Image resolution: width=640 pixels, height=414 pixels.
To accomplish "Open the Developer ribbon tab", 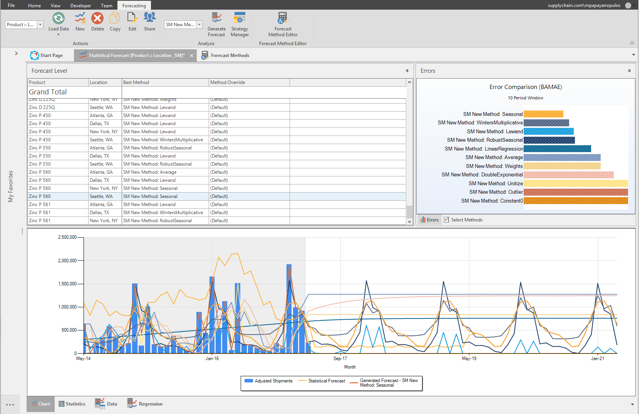I will coord(80,5).
